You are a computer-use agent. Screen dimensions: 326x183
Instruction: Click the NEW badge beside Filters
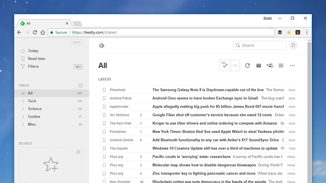coord(78,67)
